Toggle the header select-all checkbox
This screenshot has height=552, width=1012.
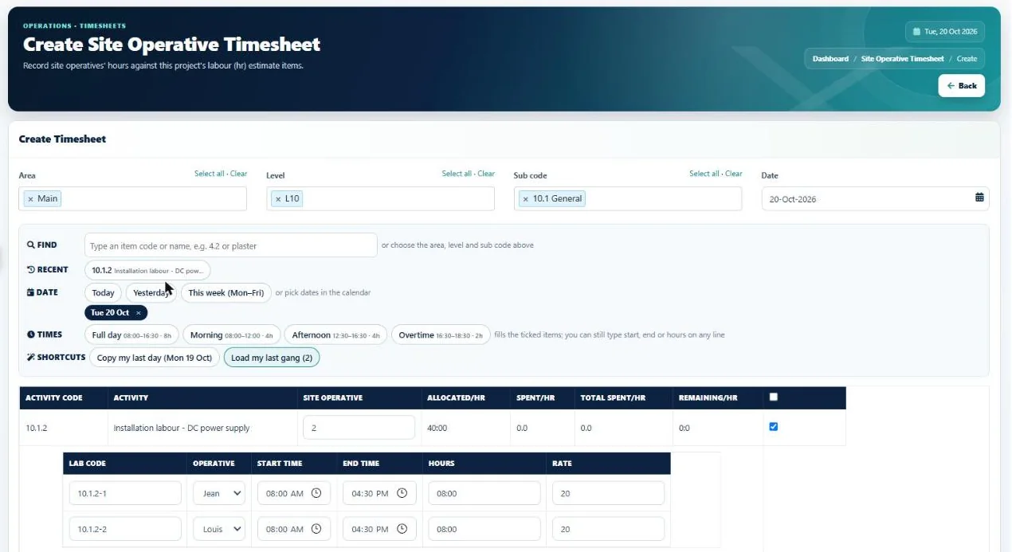[x=773, y=397]
